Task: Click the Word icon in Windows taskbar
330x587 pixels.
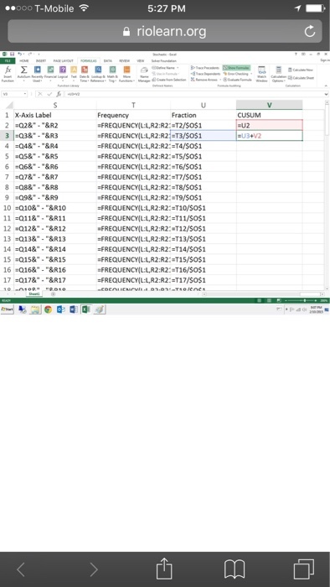Action: click(73, 309)
